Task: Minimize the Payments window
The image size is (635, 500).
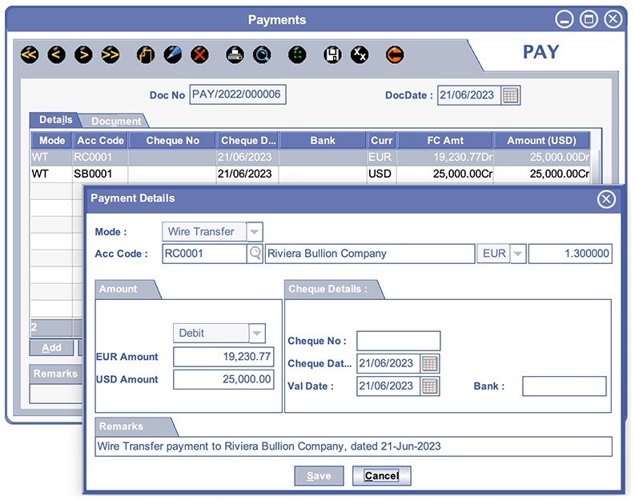Action: pos(564,19)
